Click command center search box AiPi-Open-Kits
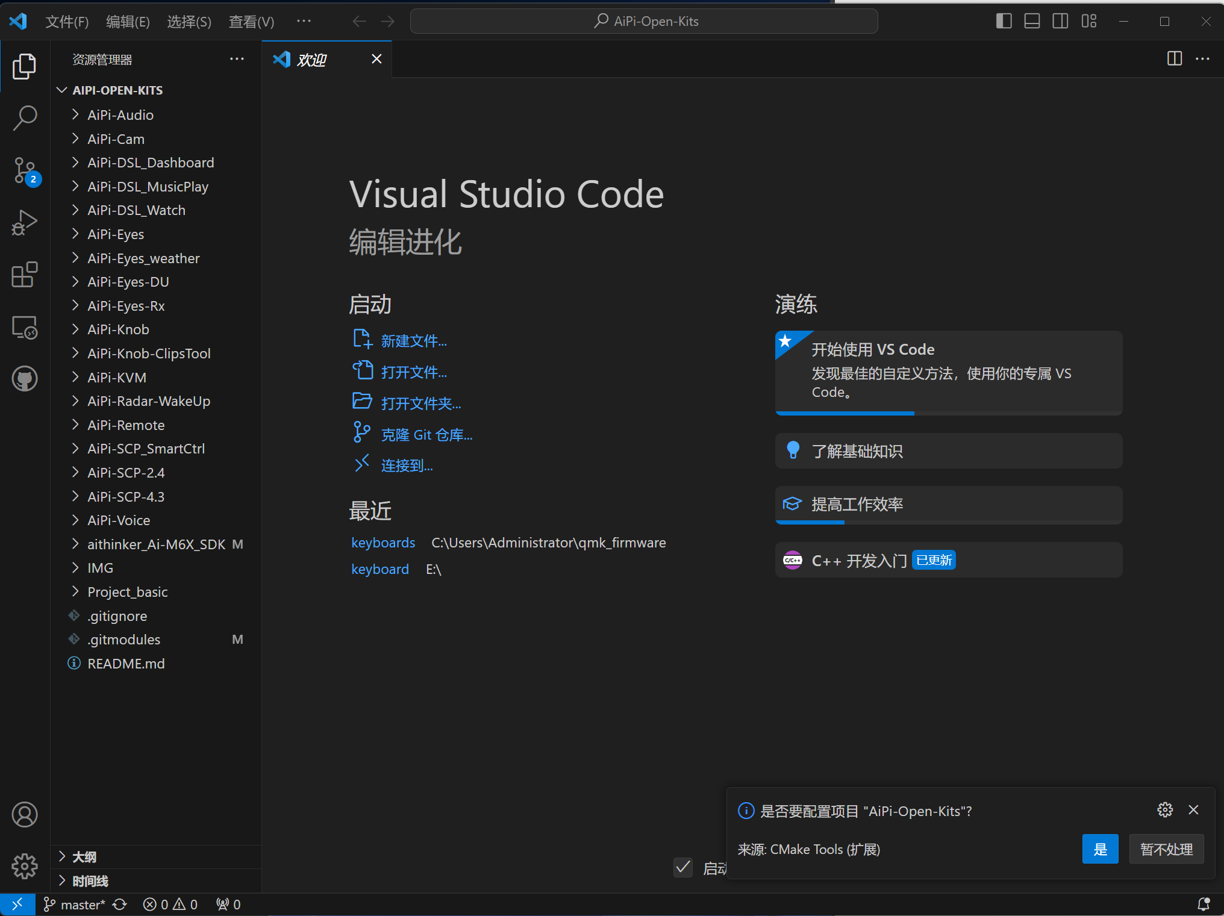Screen dimensions: 1224x916 click(x=644, y=21)
